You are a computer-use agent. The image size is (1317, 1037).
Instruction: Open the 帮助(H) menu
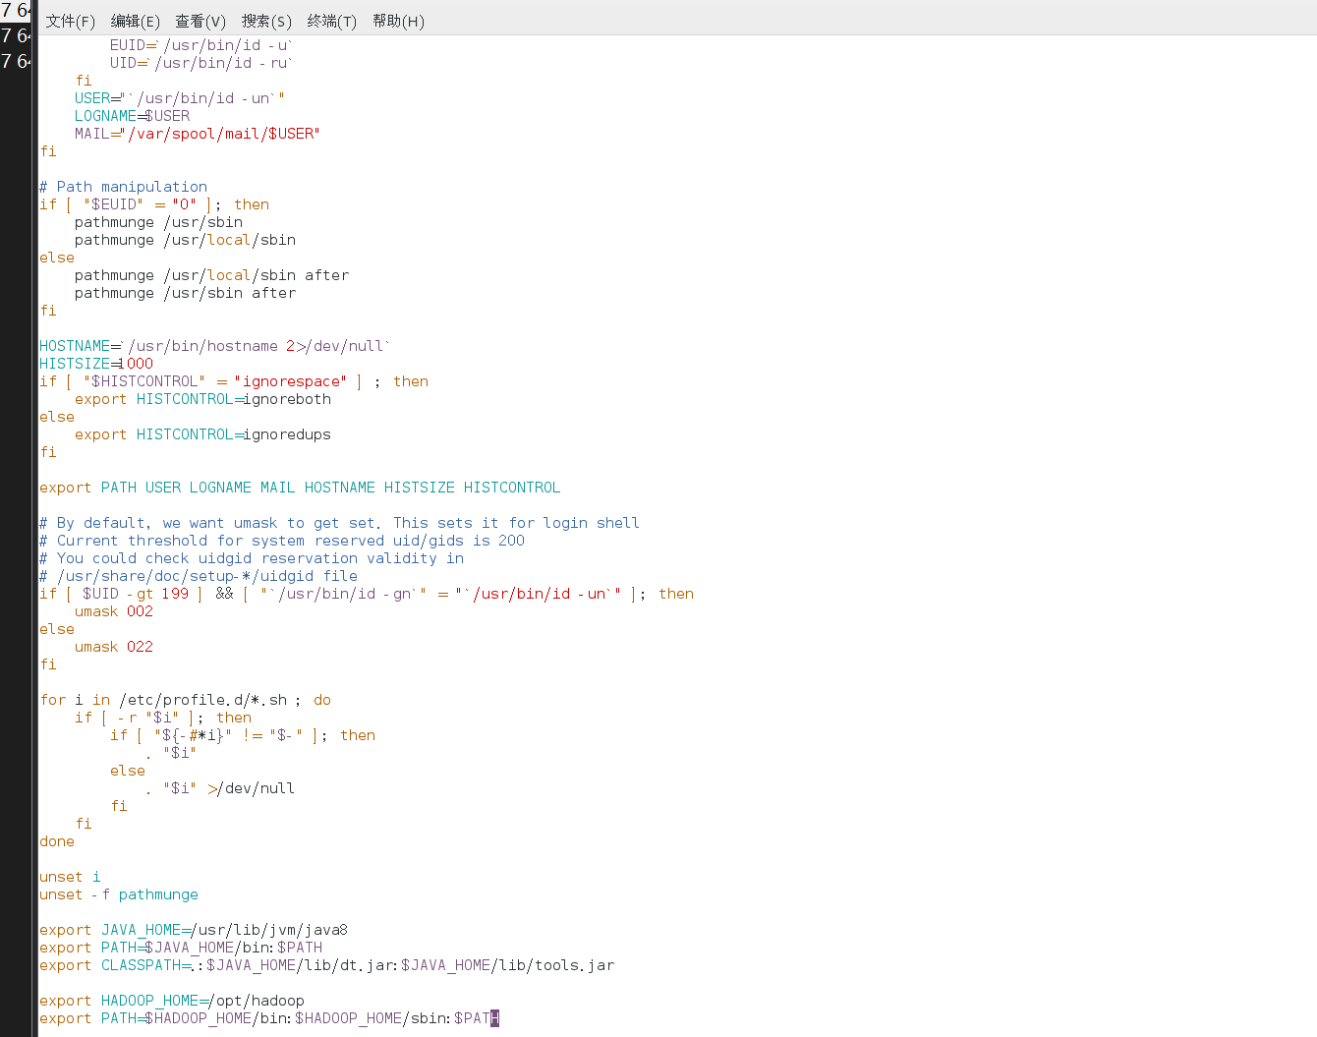point(398,21)
